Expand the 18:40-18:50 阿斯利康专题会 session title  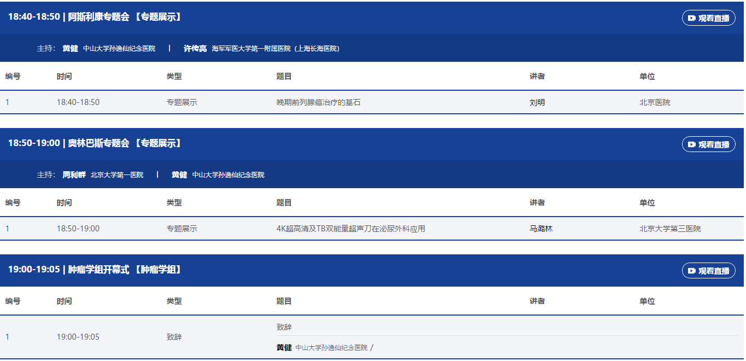click(95, 17)
